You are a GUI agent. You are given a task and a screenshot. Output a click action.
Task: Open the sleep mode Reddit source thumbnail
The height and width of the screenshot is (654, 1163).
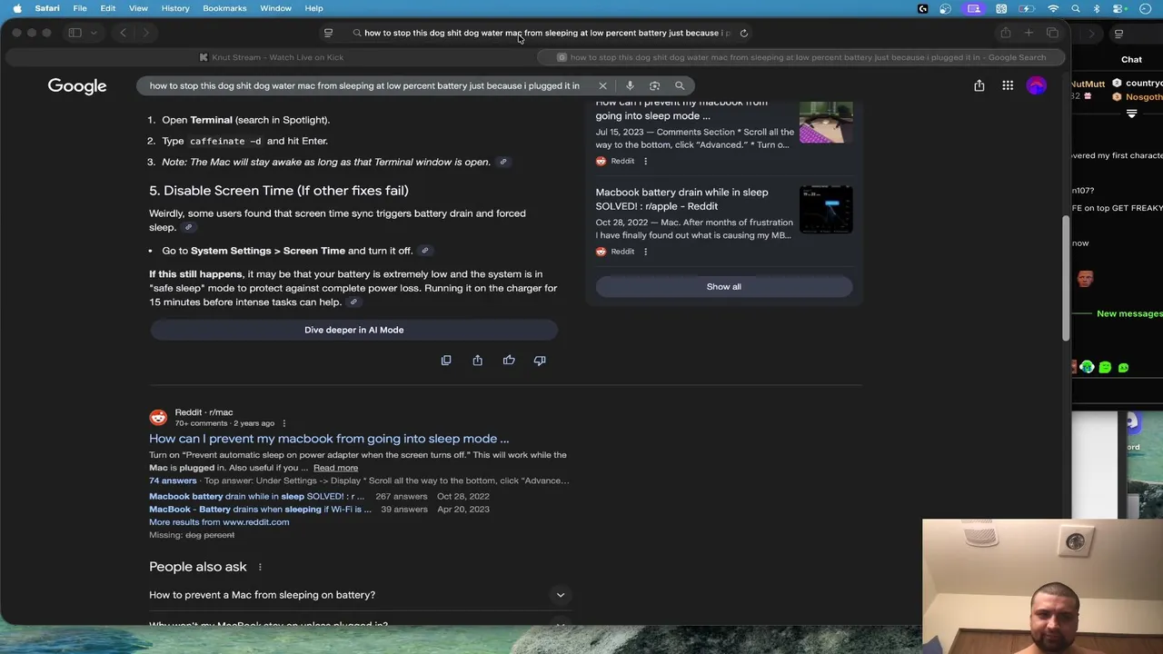[x=826, y=121]
